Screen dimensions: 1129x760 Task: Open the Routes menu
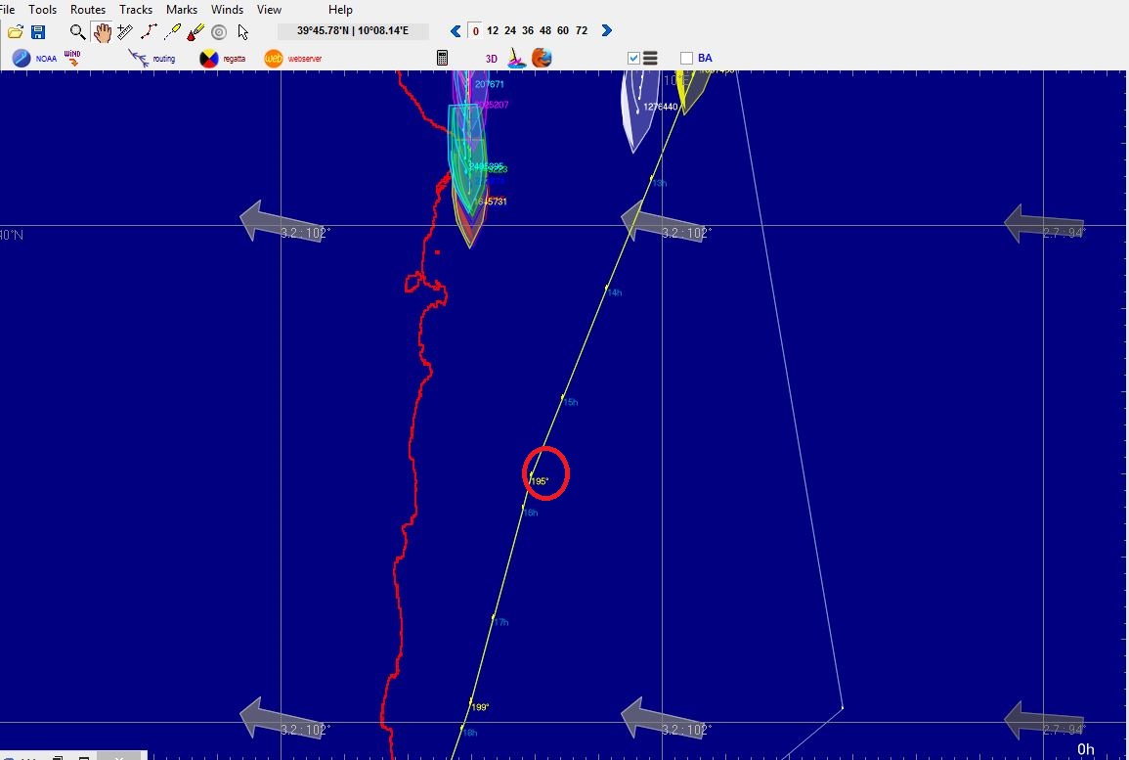[x=88, y=10]
